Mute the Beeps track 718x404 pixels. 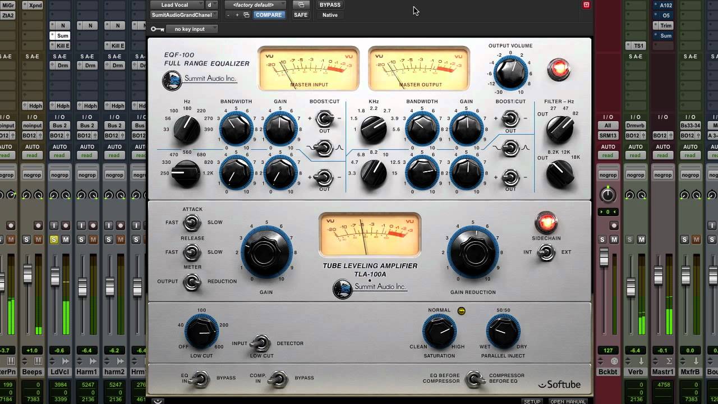click(38, 240)
